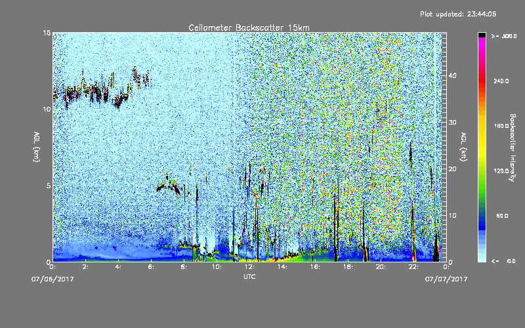Click the '<= 0.0' colorbar label
The width and height of the screenshot is (525, 328).
pos(503,261)
